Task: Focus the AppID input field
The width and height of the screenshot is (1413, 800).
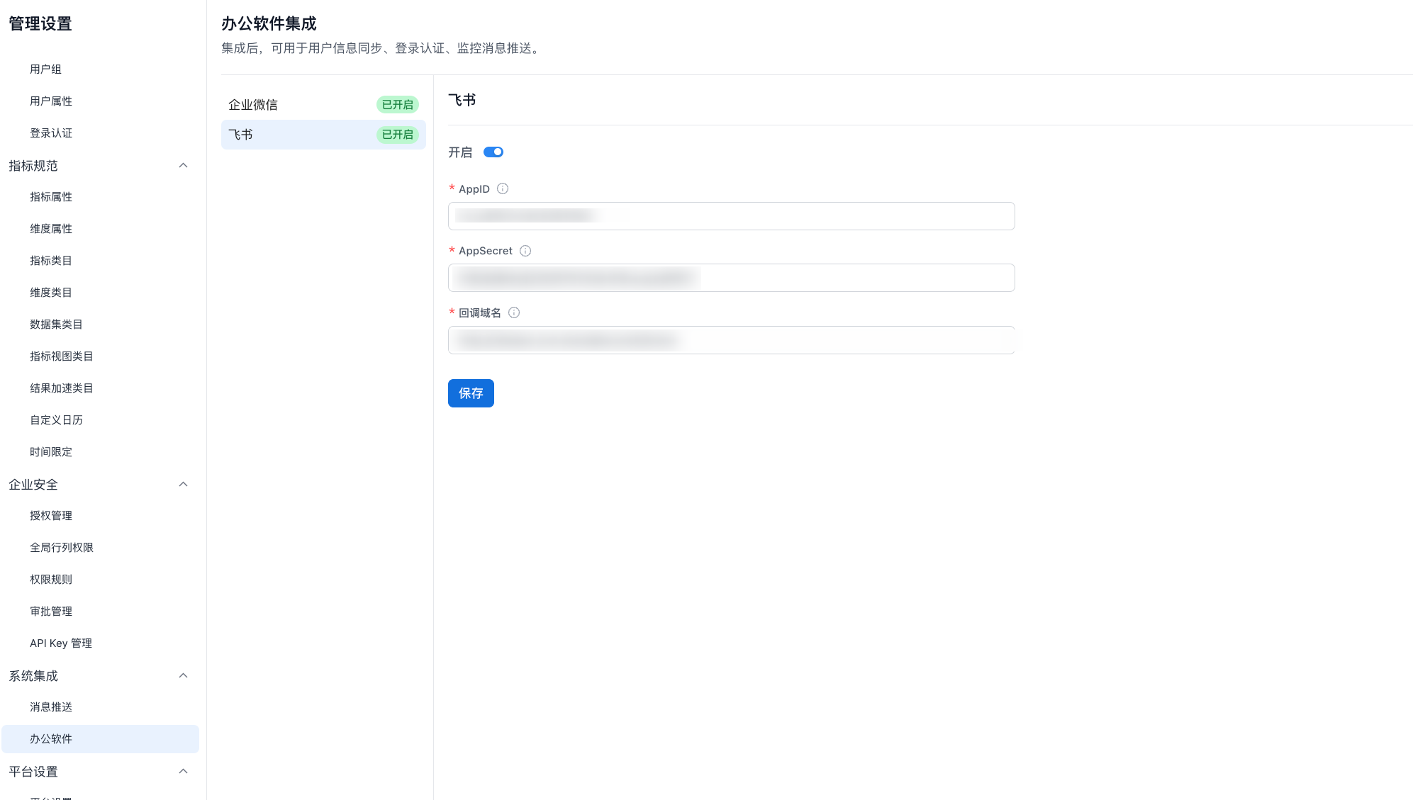Action: [731, 216]
